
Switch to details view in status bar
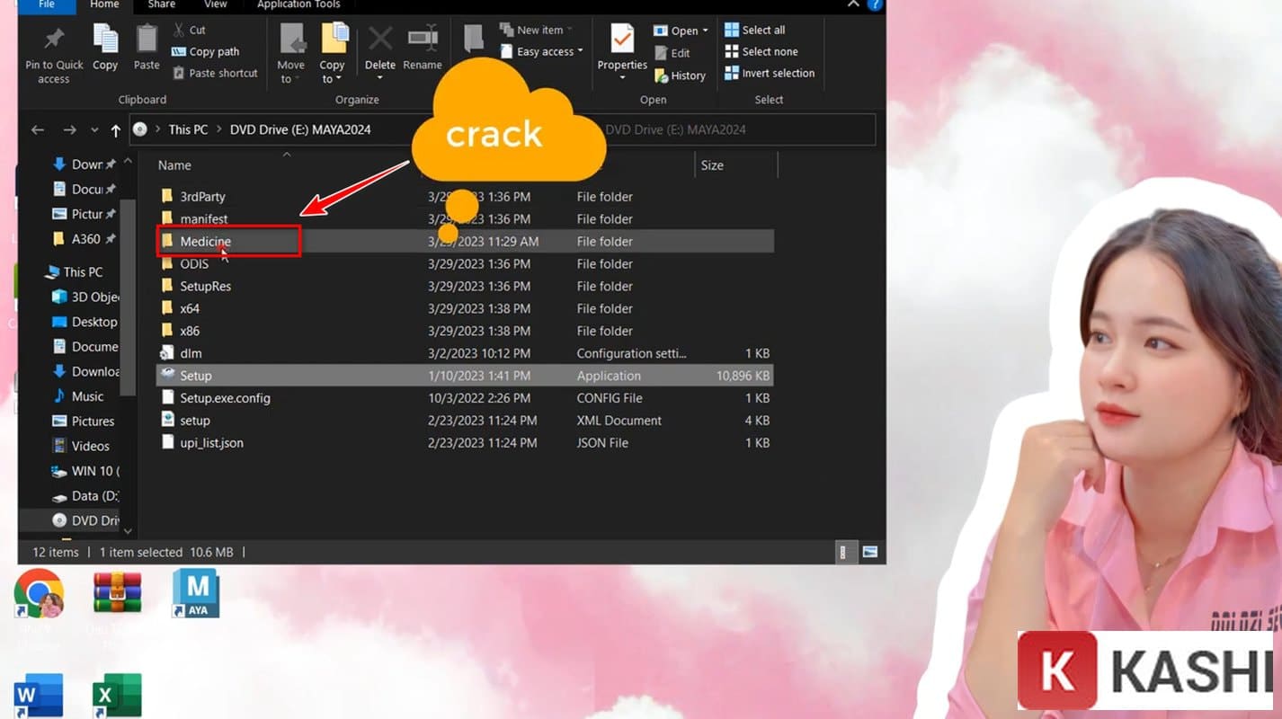point(843,552)
